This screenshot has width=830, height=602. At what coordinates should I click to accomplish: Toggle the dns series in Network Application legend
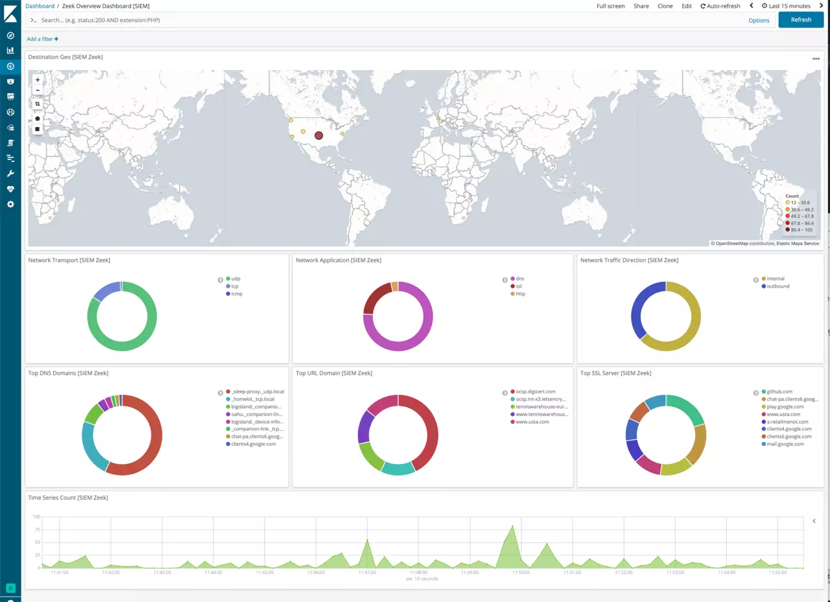click(x=520, y=279)
